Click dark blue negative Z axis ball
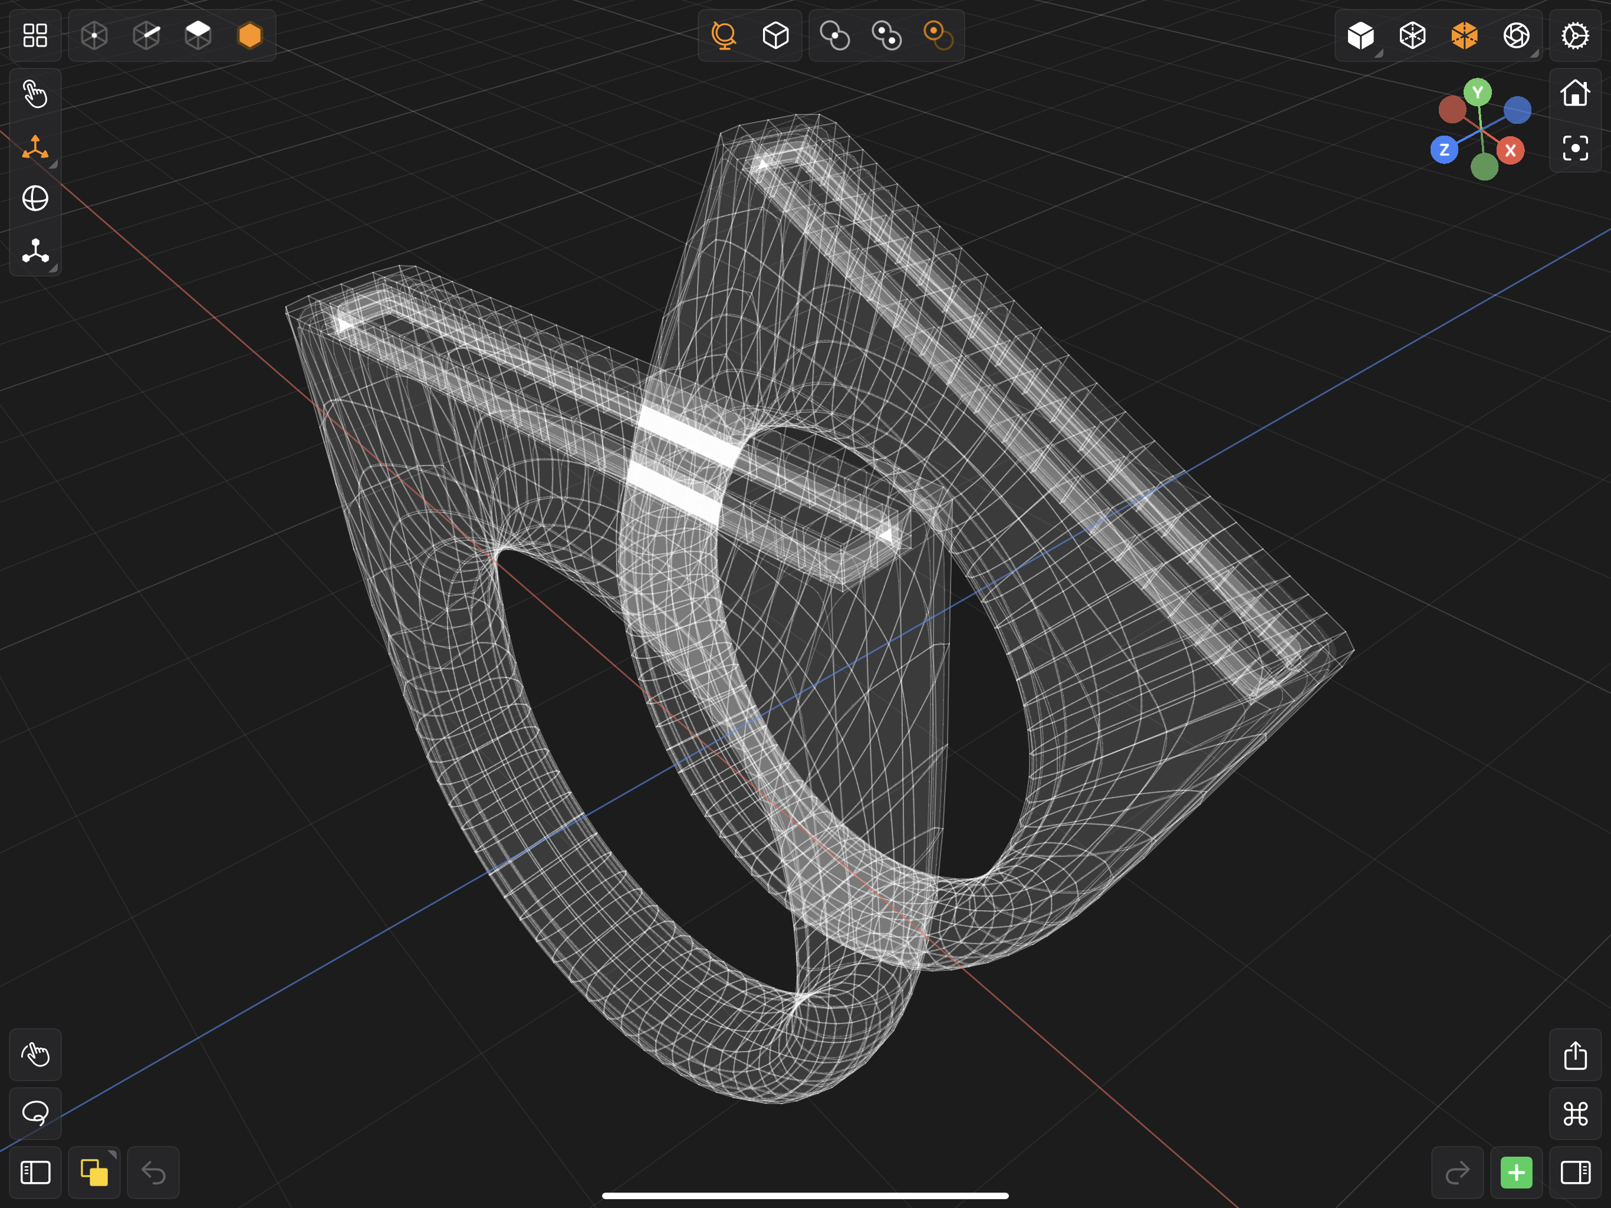Viewport: 1611px width, 1208px height. click(x=1517, y=110)
